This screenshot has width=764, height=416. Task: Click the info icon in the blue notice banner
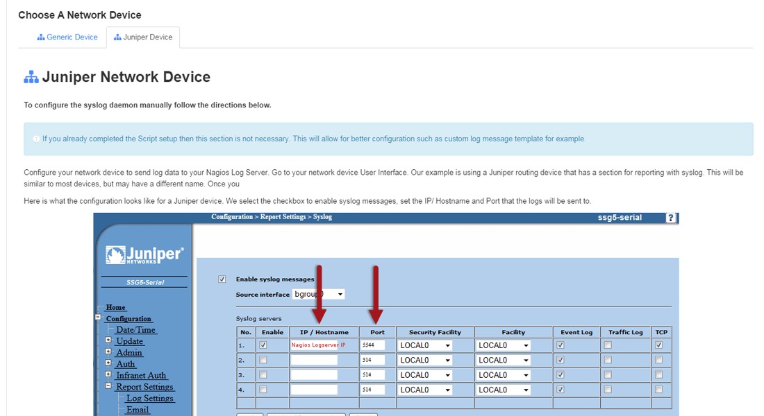pos(35,139)
